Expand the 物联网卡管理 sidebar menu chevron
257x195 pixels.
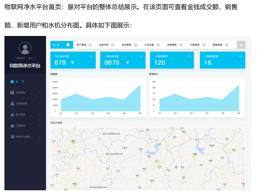pyautogui.click(x=40, y=137)
